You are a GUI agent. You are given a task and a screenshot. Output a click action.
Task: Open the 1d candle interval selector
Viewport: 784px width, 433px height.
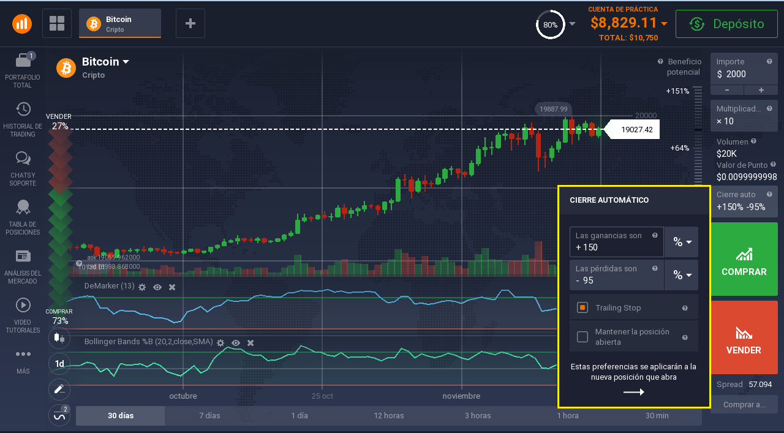[x=59, y=364]
